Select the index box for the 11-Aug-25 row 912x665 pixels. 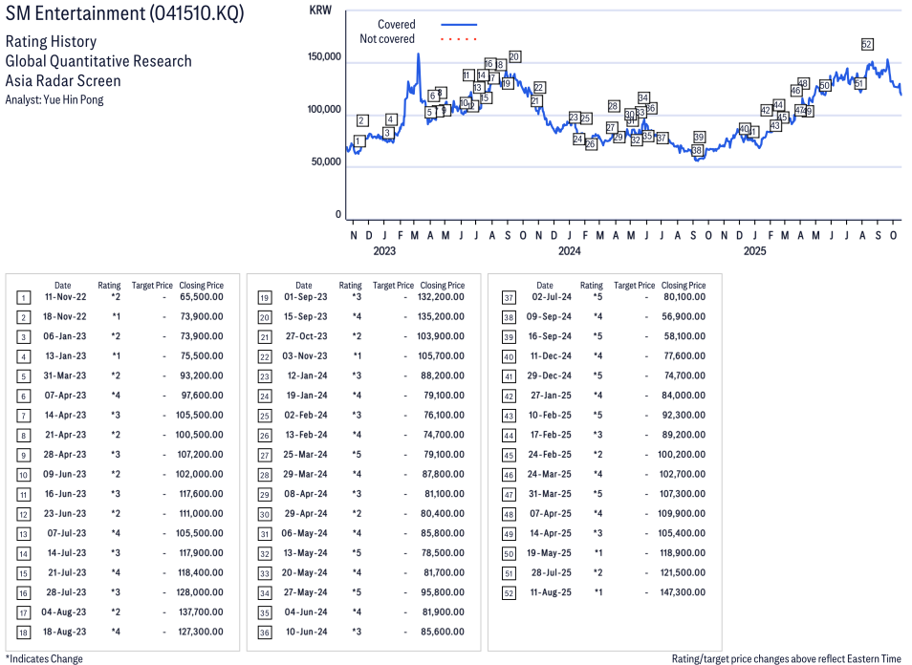click(509, 591)
